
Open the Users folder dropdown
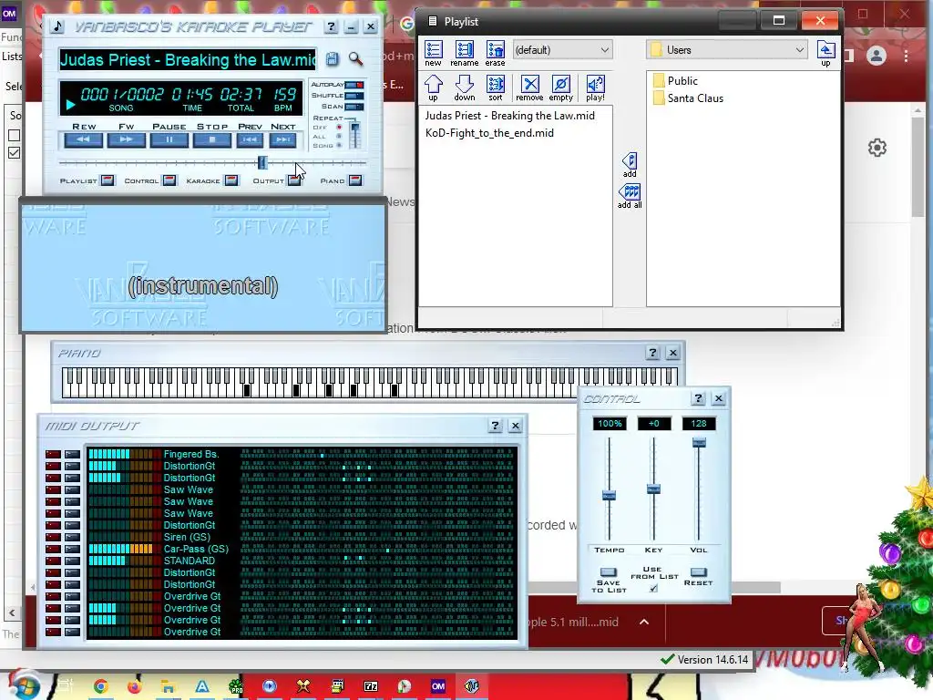click(727, 50)
